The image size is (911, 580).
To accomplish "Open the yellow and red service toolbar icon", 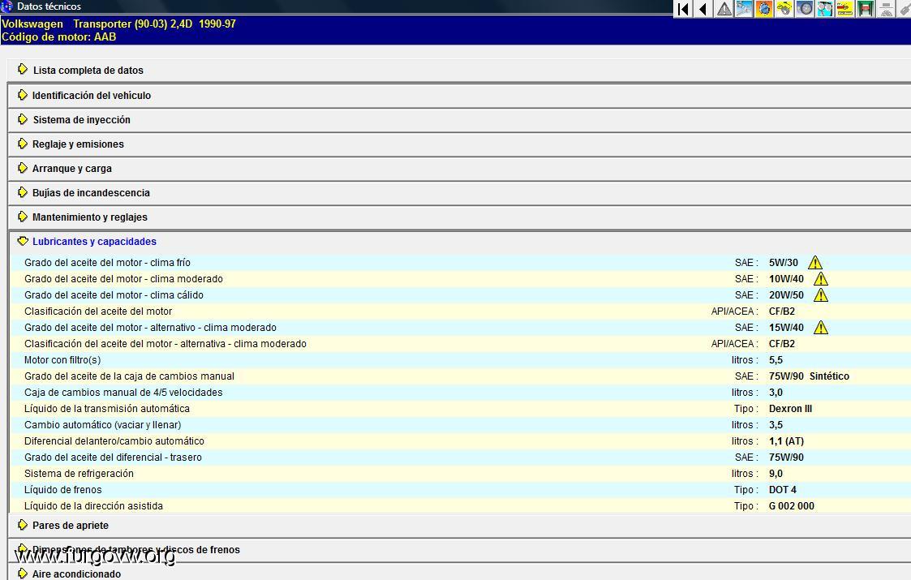I will coord(845,9).
